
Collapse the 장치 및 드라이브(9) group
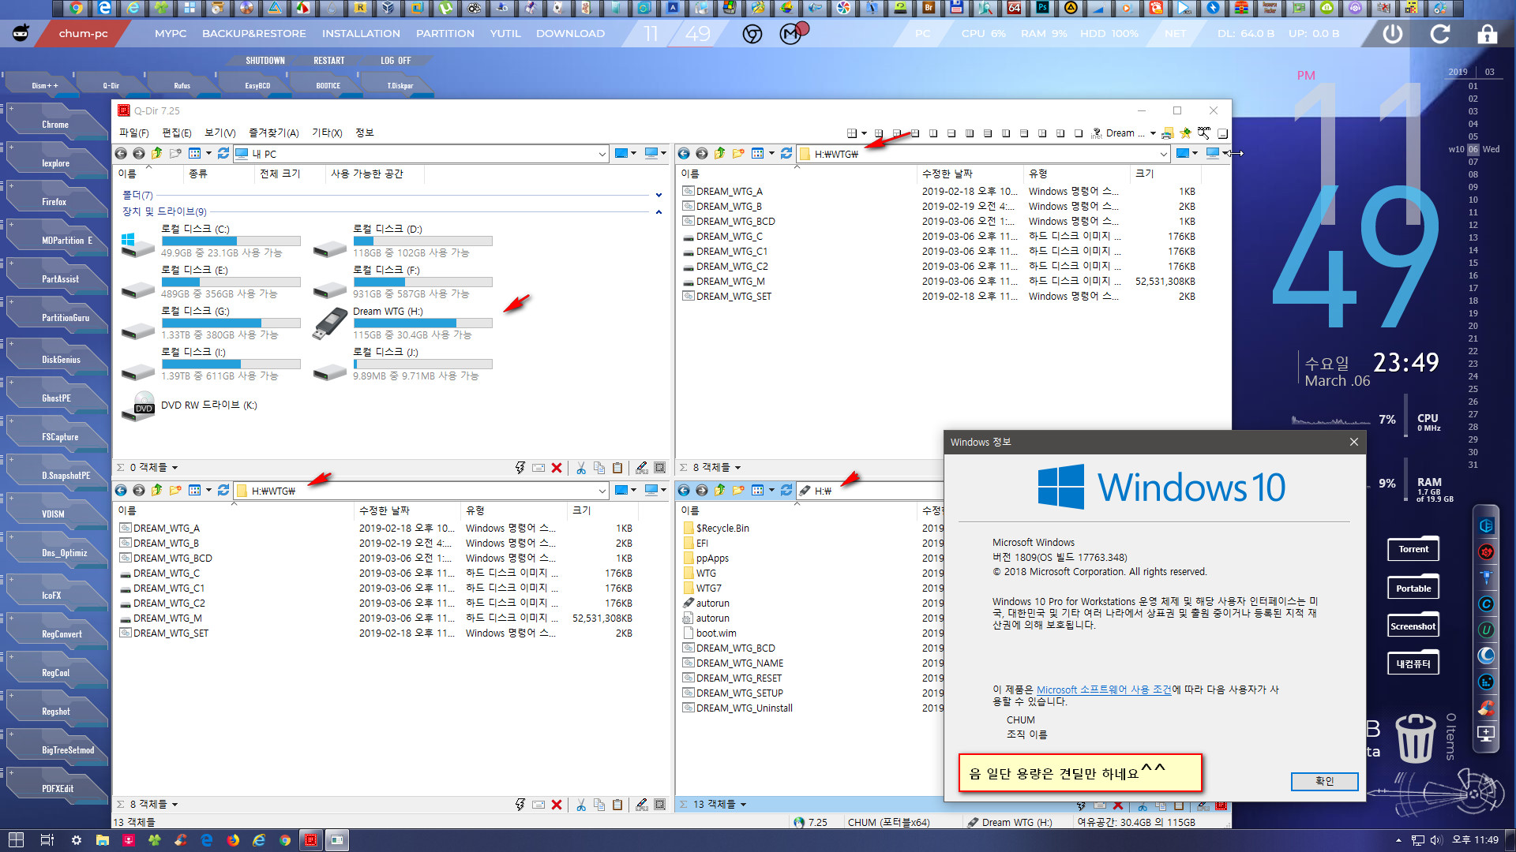point(659,211)
